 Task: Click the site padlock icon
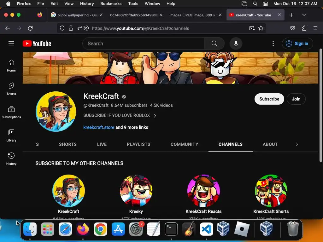coord(71,28)
